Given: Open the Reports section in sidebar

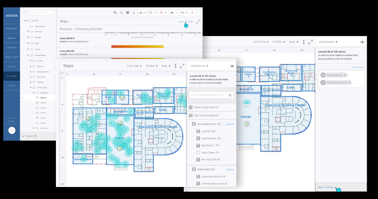Looking at the screenshot, I should pos(12,67).
